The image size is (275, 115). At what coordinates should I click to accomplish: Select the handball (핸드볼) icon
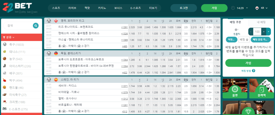click(5, 87)
